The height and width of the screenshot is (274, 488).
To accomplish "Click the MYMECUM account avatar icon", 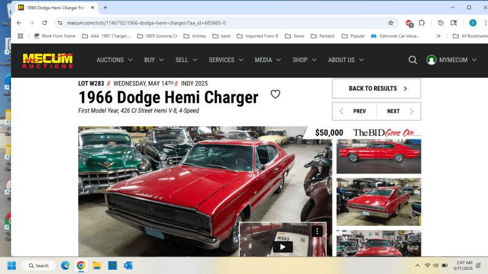I will (x=431, y=60).
